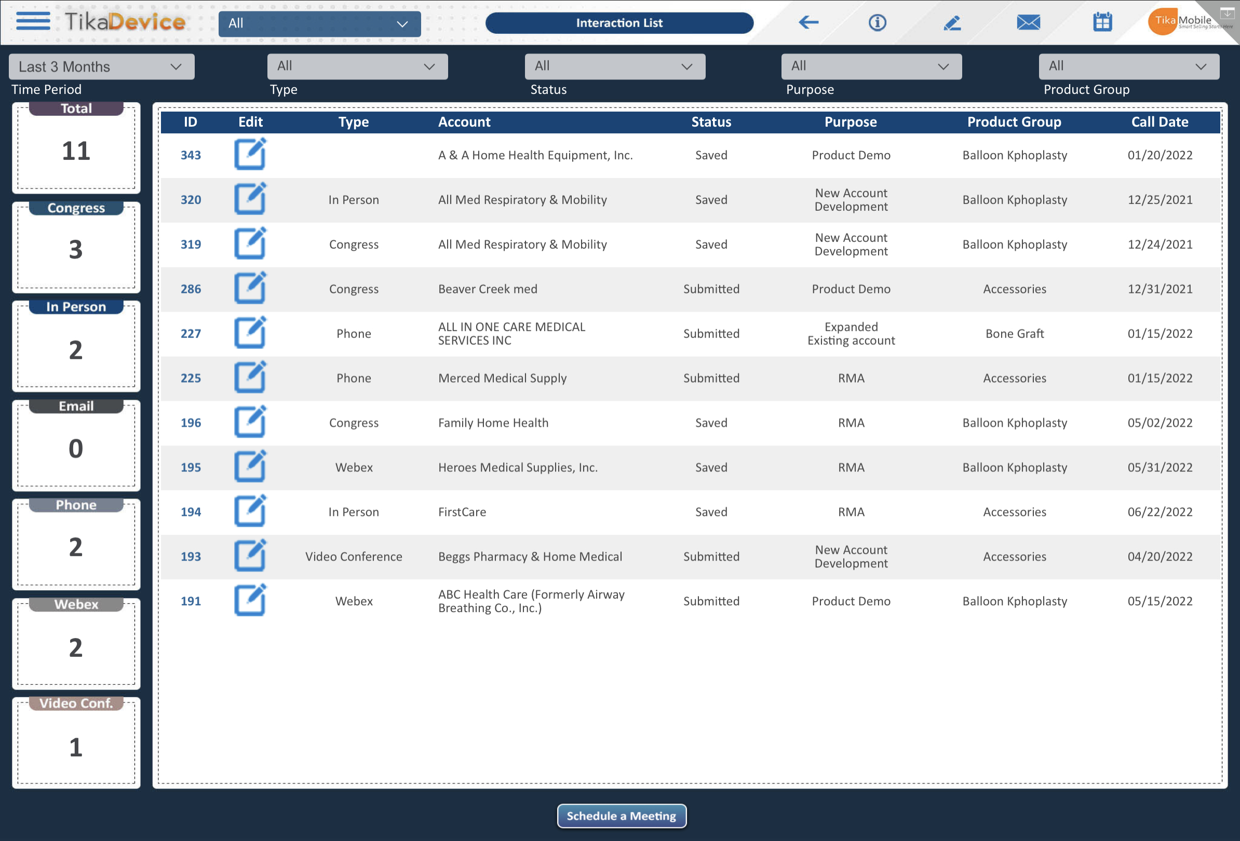Image resolution: width=1240 pixels, height=841 pixels.
Task: Click Schedule a Meeting button
Action: (x=621, y=816)
